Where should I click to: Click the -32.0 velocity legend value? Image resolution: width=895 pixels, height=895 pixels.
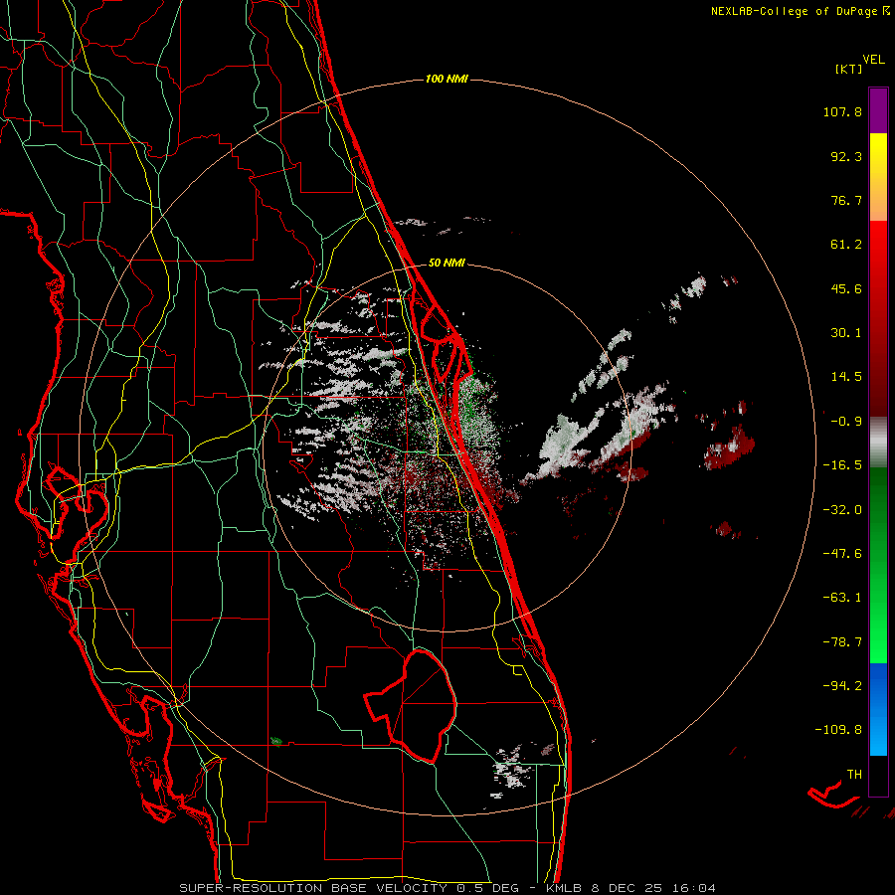(842, 510)
